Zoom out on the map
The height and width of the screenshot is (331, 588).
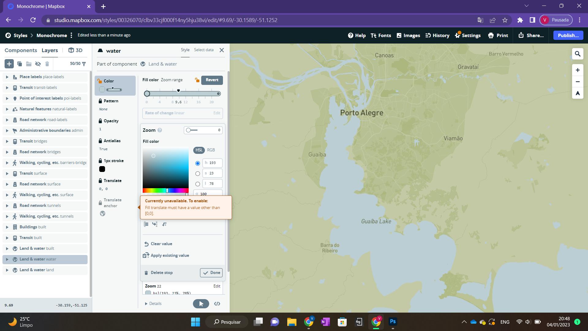[x=578, y=82]
